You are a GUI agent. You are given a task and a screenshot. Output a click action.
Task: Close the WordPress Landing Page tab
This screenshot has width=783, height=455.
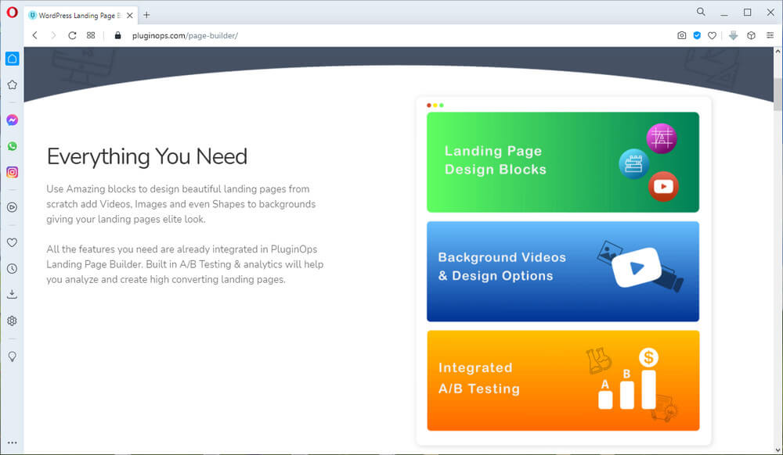(130, 16)
